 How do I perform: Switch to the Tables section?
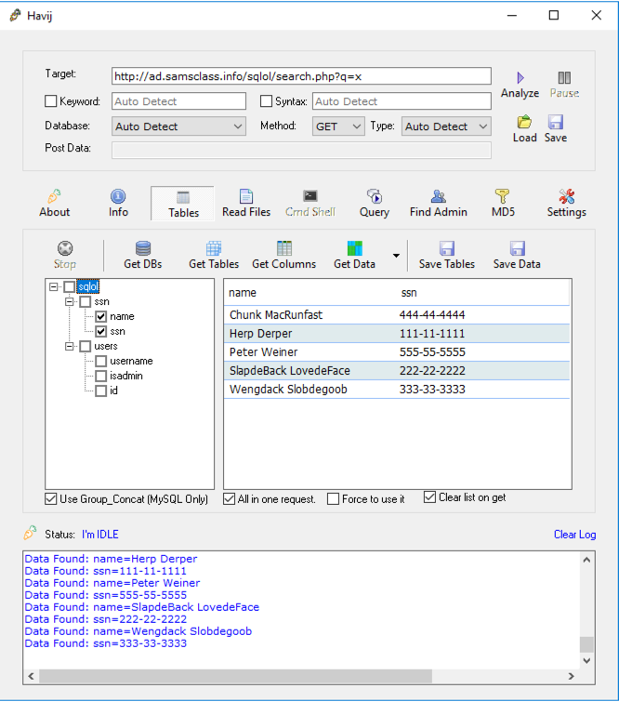click(183, 204)
